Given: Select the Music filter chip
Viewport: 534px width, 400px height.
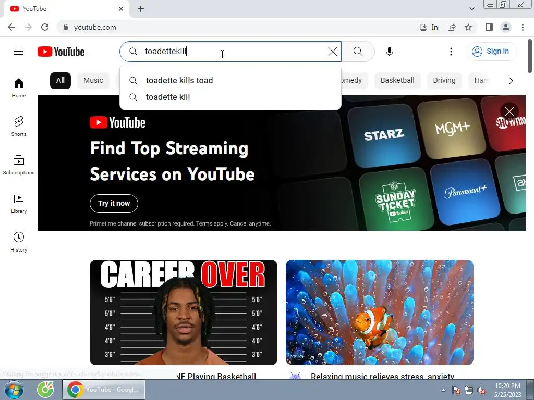Looking at the screenshot, I should coord(93,81).
